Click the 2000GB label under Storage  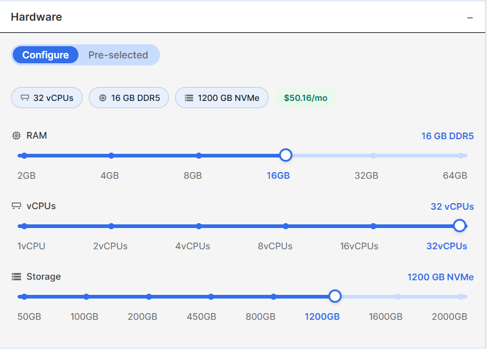449,317
